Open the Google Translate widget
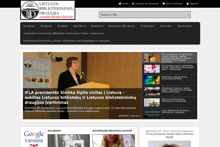This screenshot has height=147, width=220. pyautogui.click(x=34, y=137)
